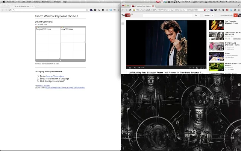Click the Time Machine clock icon in menu bar
Image resolution: width=241 pixels, height=151 pixels.
179,2
